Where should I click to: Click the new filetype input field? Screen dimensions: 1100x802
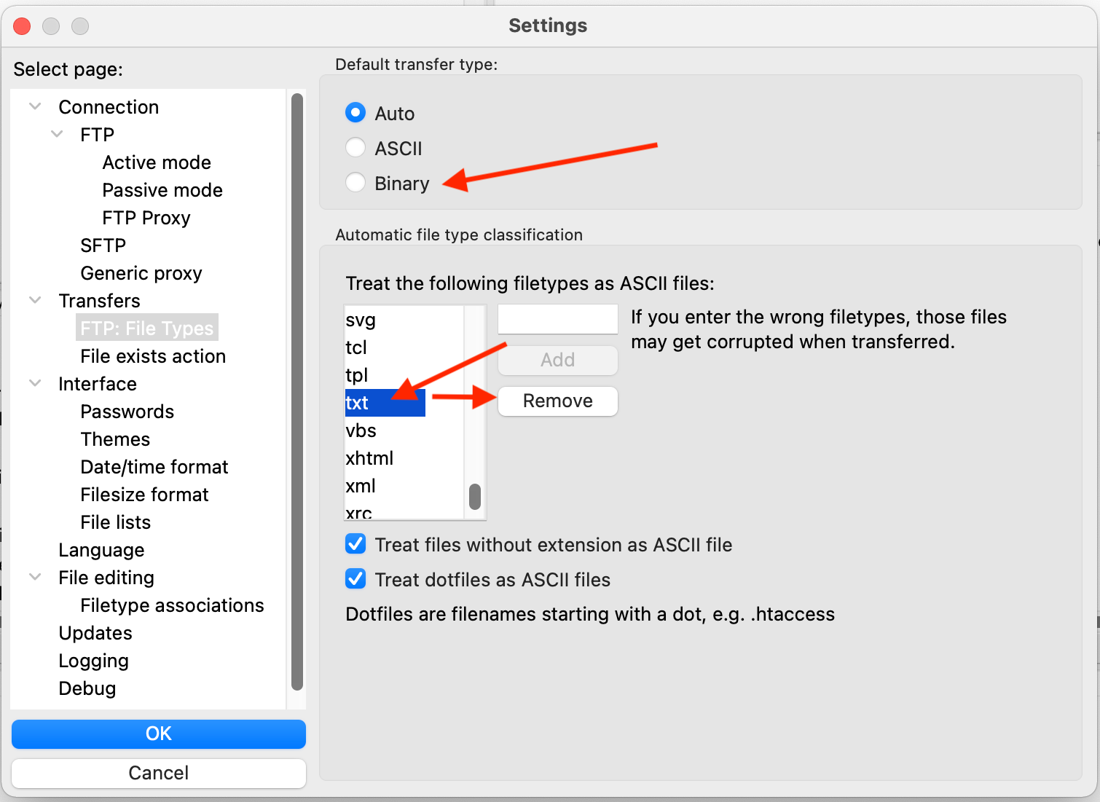pyautogui.click(x=557, y=318)
